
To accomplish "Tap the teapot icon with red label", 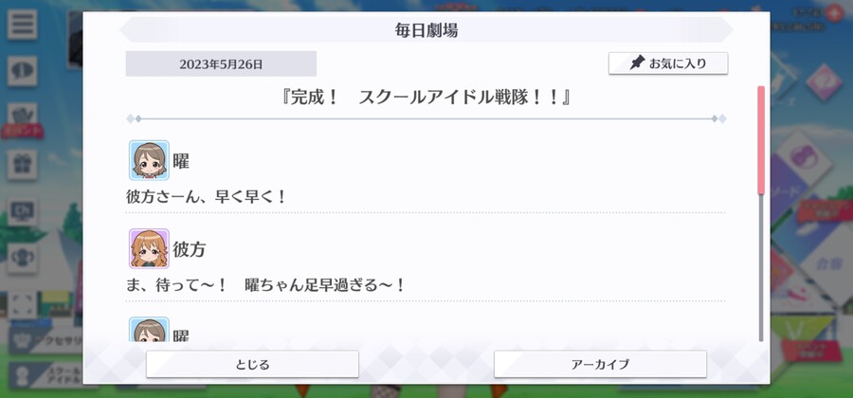I will [23, 118].
